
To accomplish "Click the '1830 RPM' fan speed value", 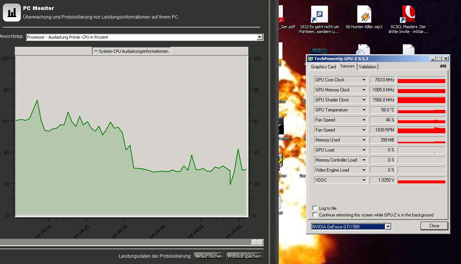I will [383, 130].
